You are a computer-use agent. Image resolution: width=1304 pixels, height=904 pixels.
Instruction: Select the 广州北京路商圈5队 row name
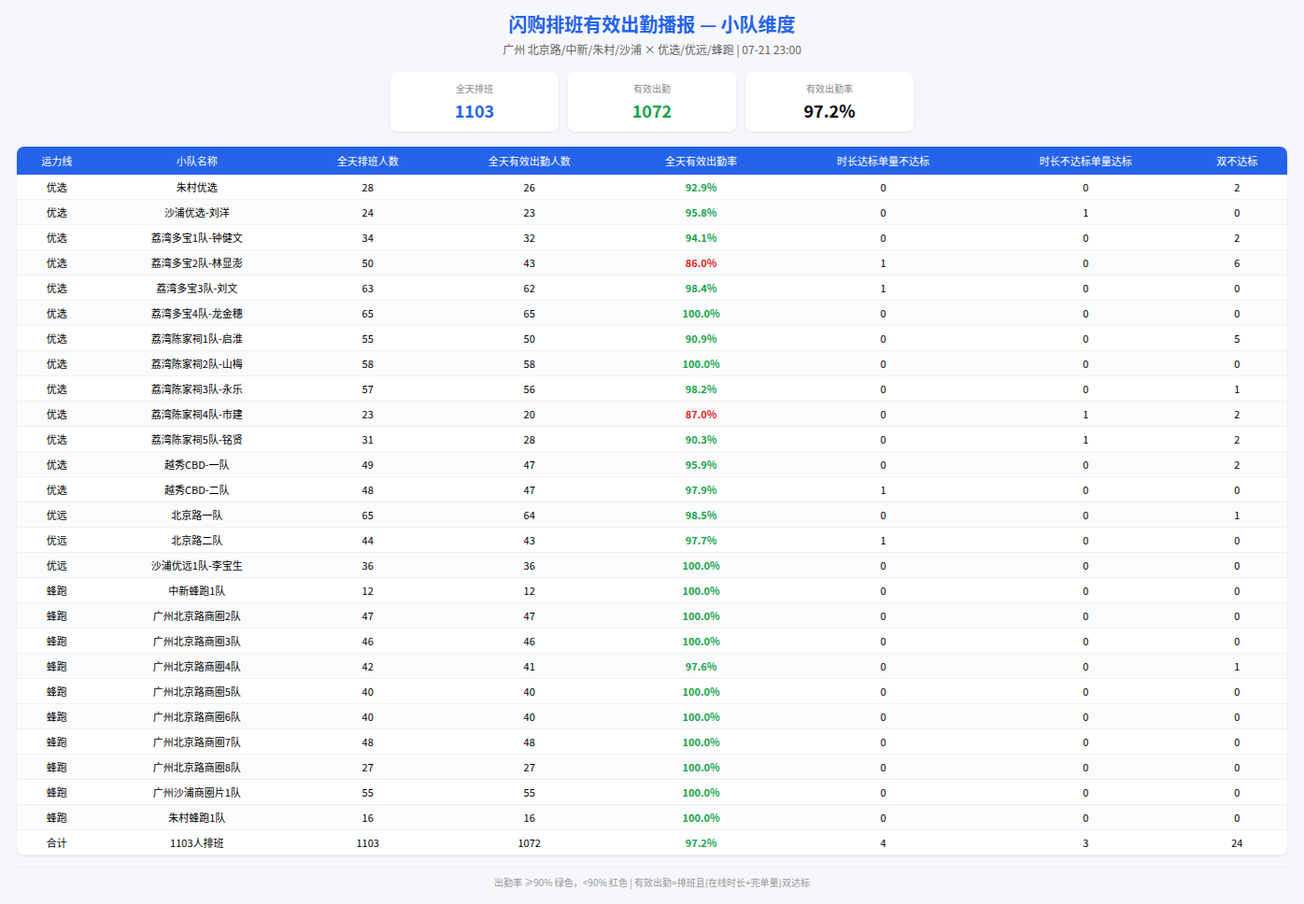coord(197,692)
